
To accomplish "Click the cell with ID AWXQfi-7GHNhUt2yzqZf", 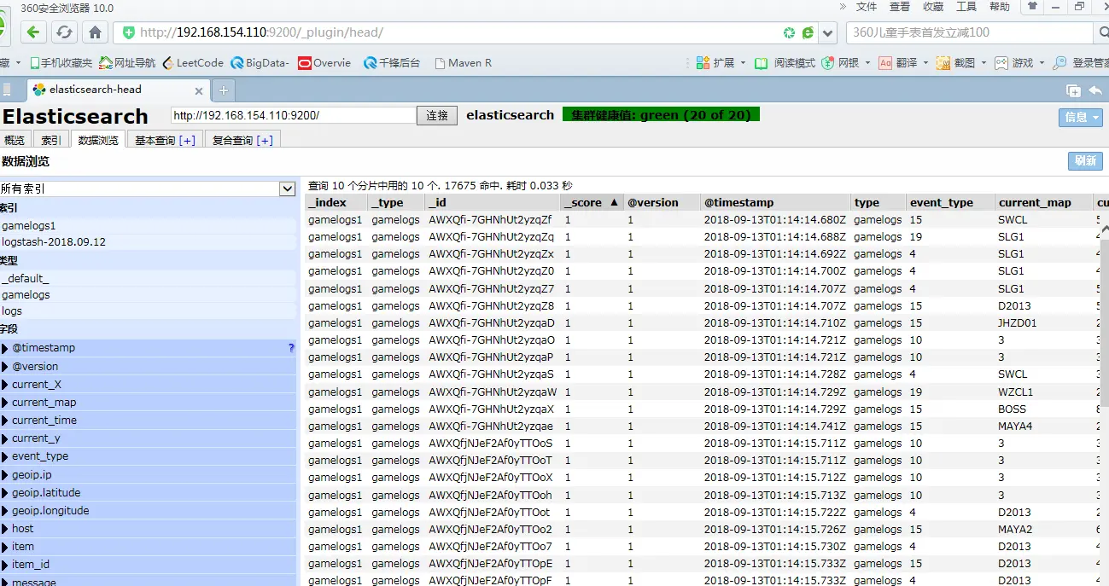I will point(492,219).
